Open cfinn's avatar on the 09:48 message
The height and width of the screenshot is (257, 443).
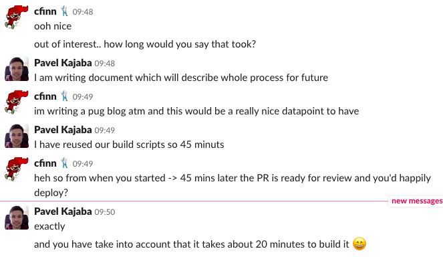[17, 17]
